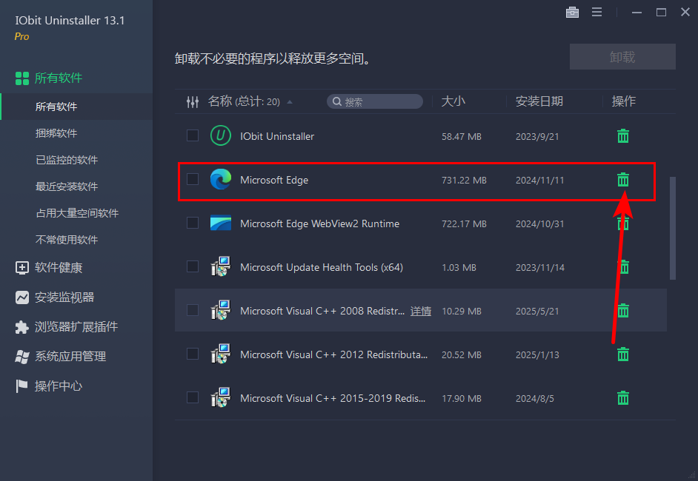Click trash icon for Visual C++ 2008 row
Viewport: 698px width, 481px height.
coord(622,311)
